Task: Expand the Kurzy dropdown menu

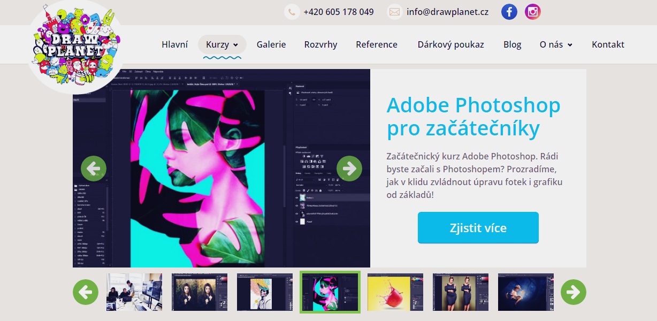Action: click(222, 44)
